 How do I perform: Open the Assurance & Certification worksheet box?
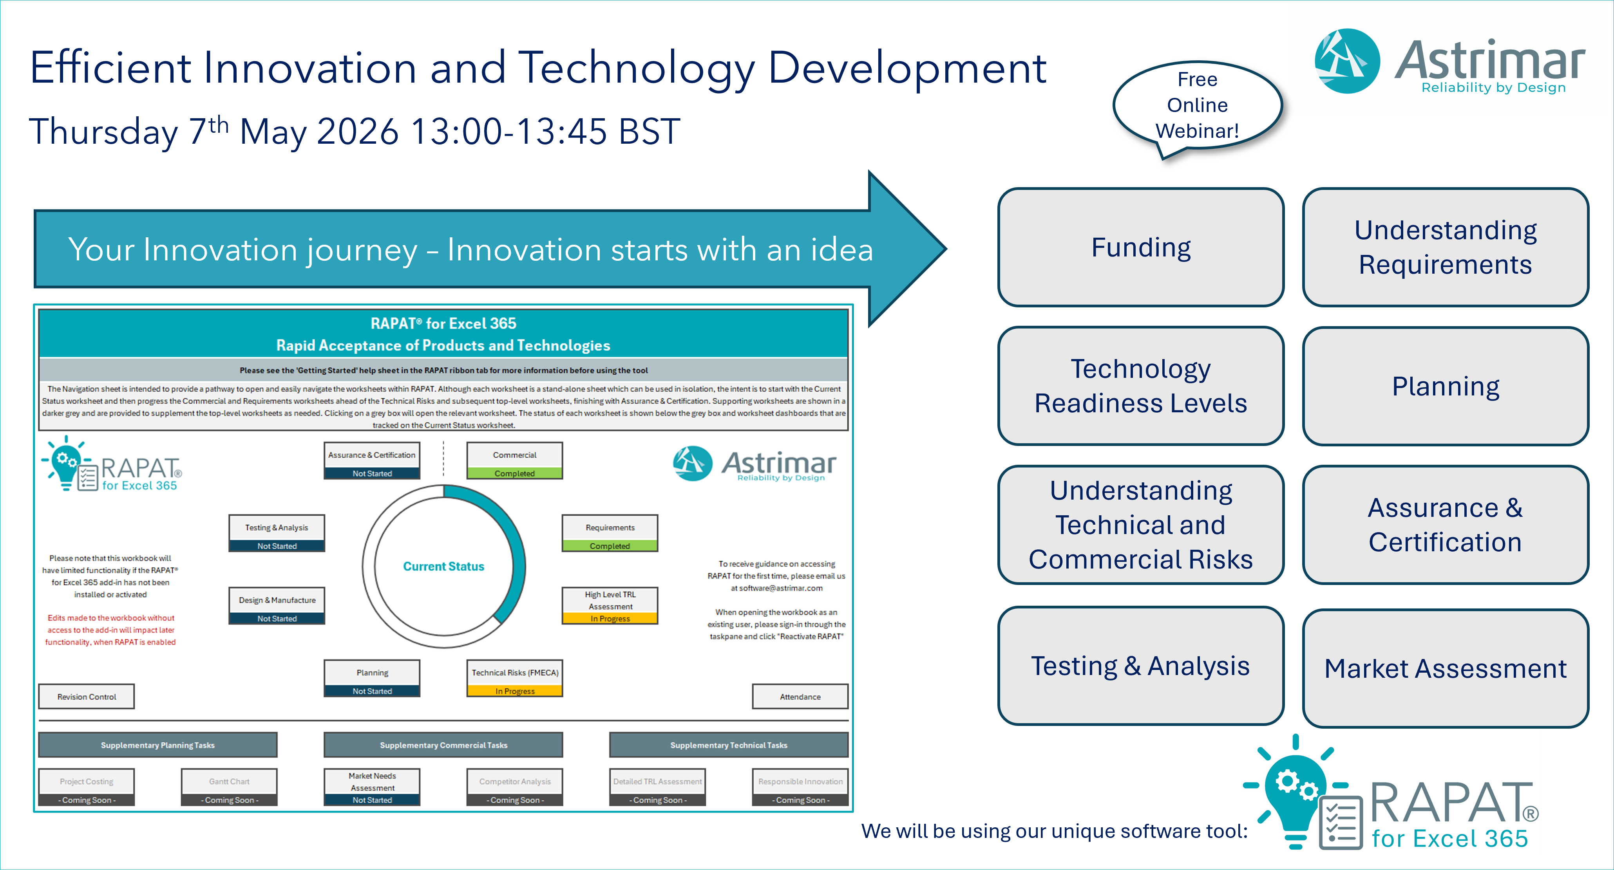[371, 461]
